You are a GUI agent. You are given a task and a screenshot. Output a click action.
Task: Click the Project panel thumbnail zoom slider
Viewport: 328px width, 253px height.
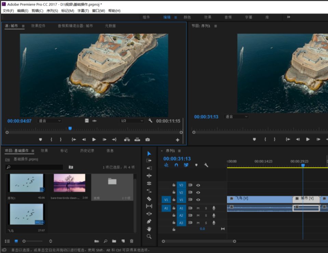[x=24, y=241]
